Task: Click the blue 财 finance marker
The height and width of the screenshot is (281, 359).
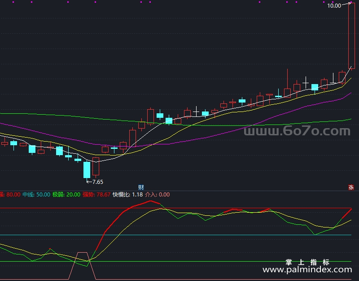Action: [141, 187]
